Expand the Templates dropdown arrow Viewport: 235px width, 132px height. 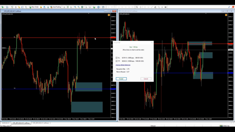click(x=105, y=7)
